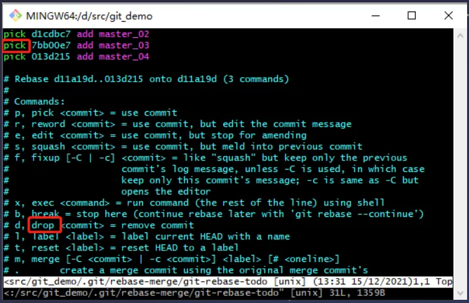Click the Git Bash logo icon in title bar
The image size is (469, 303).
pyautogui.click(x=15, y=15)
